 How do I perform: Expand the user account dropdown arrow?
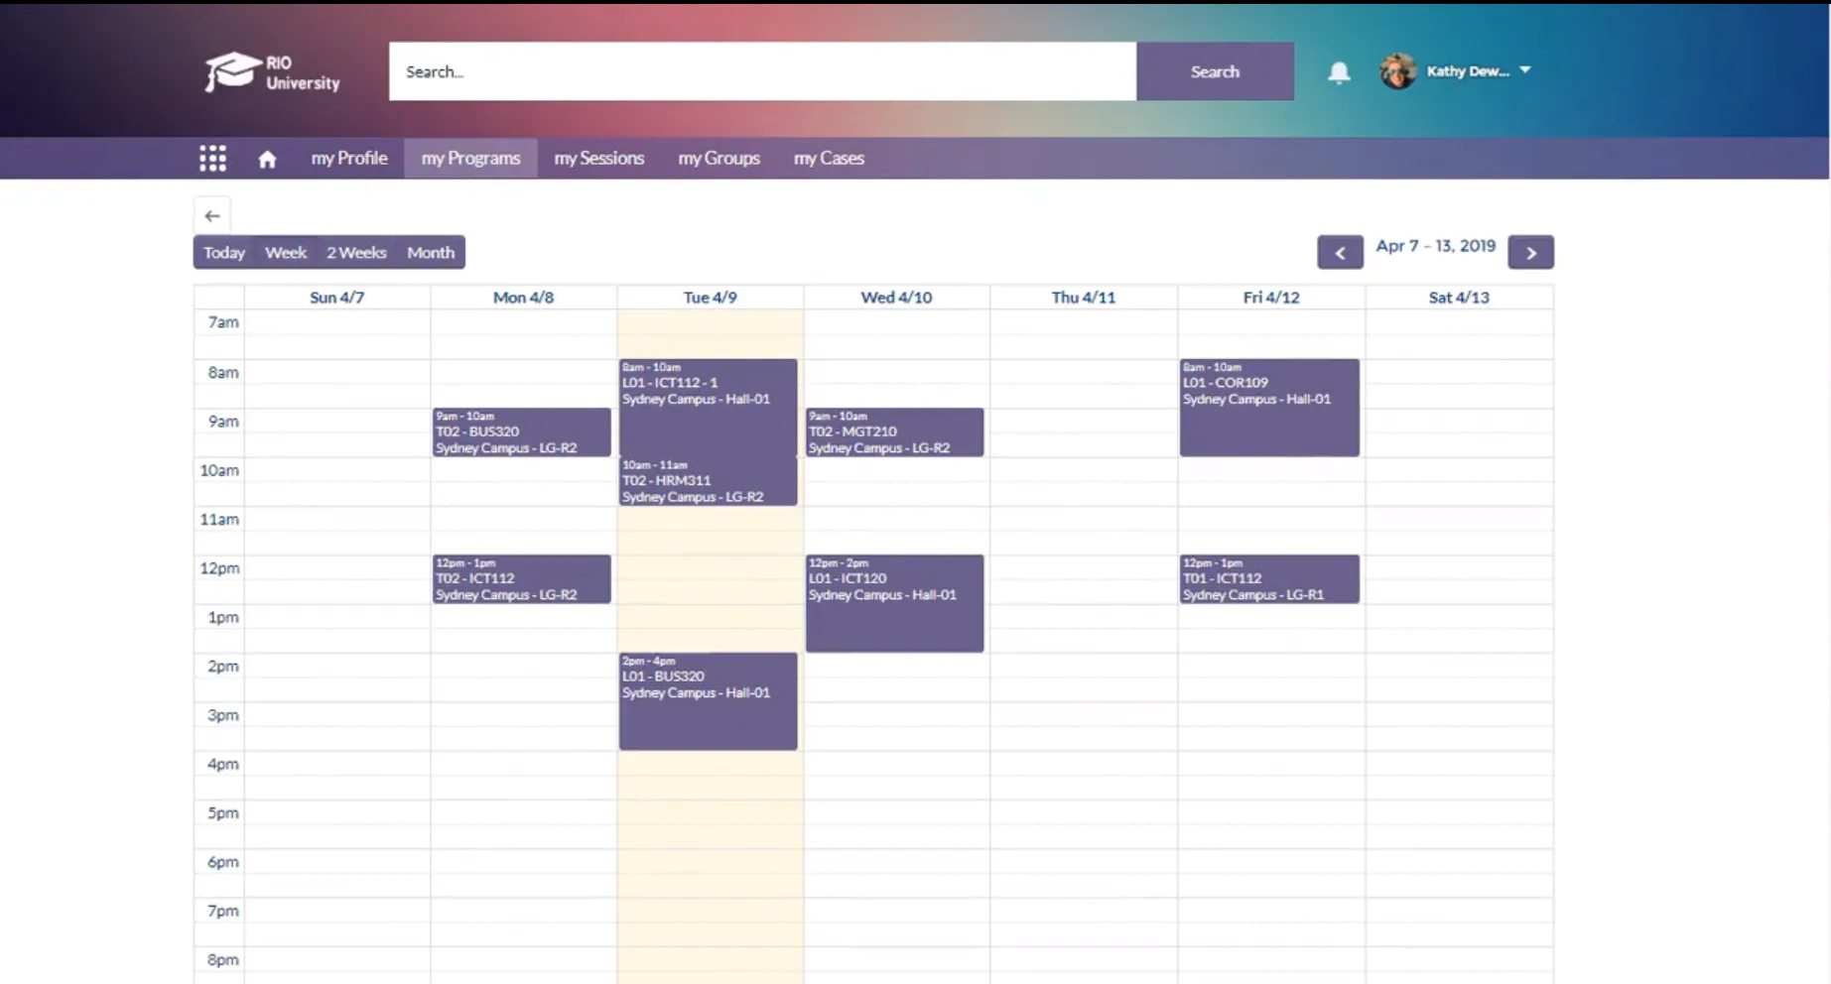(x=1525, y=70)
